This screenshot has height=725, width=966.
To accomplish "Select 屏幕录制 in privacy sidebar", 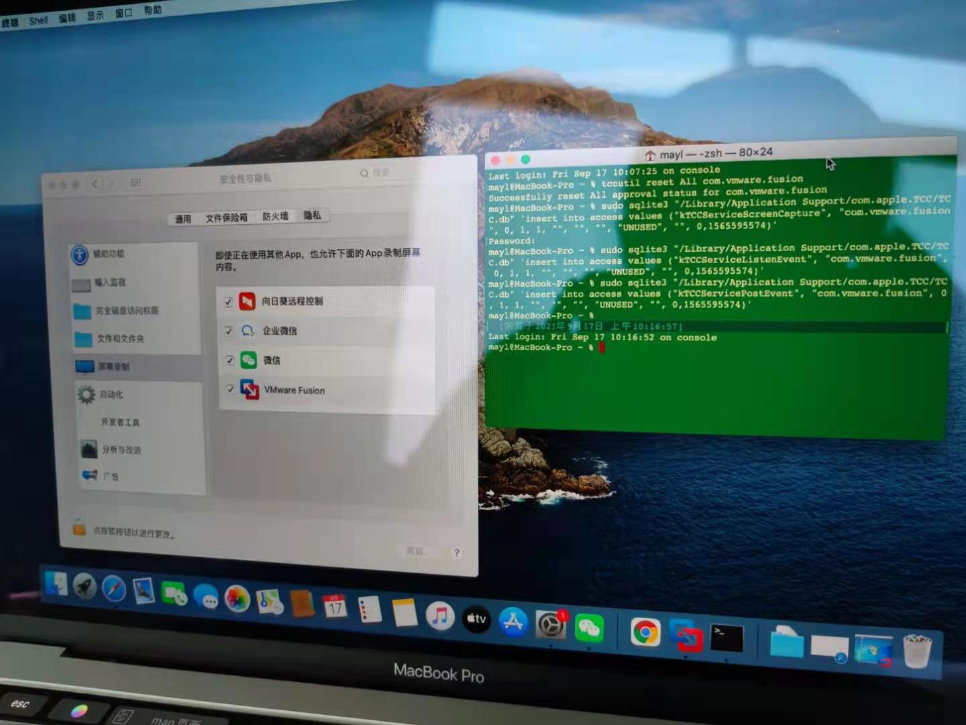I will click(138, 367).
